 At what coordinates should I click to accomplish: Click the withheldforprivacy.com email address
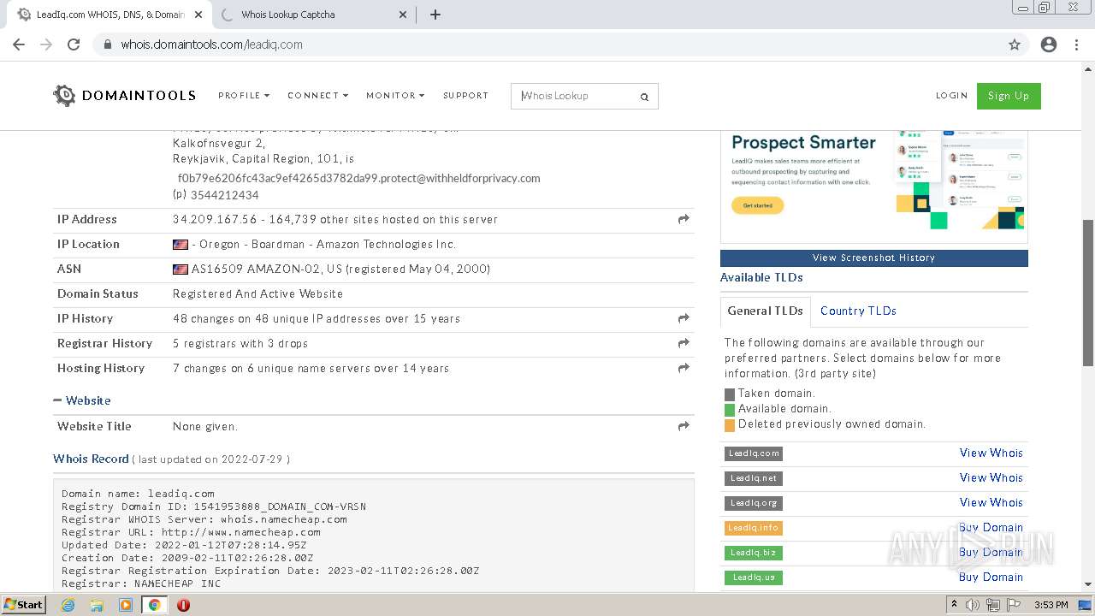pos(358,178)
